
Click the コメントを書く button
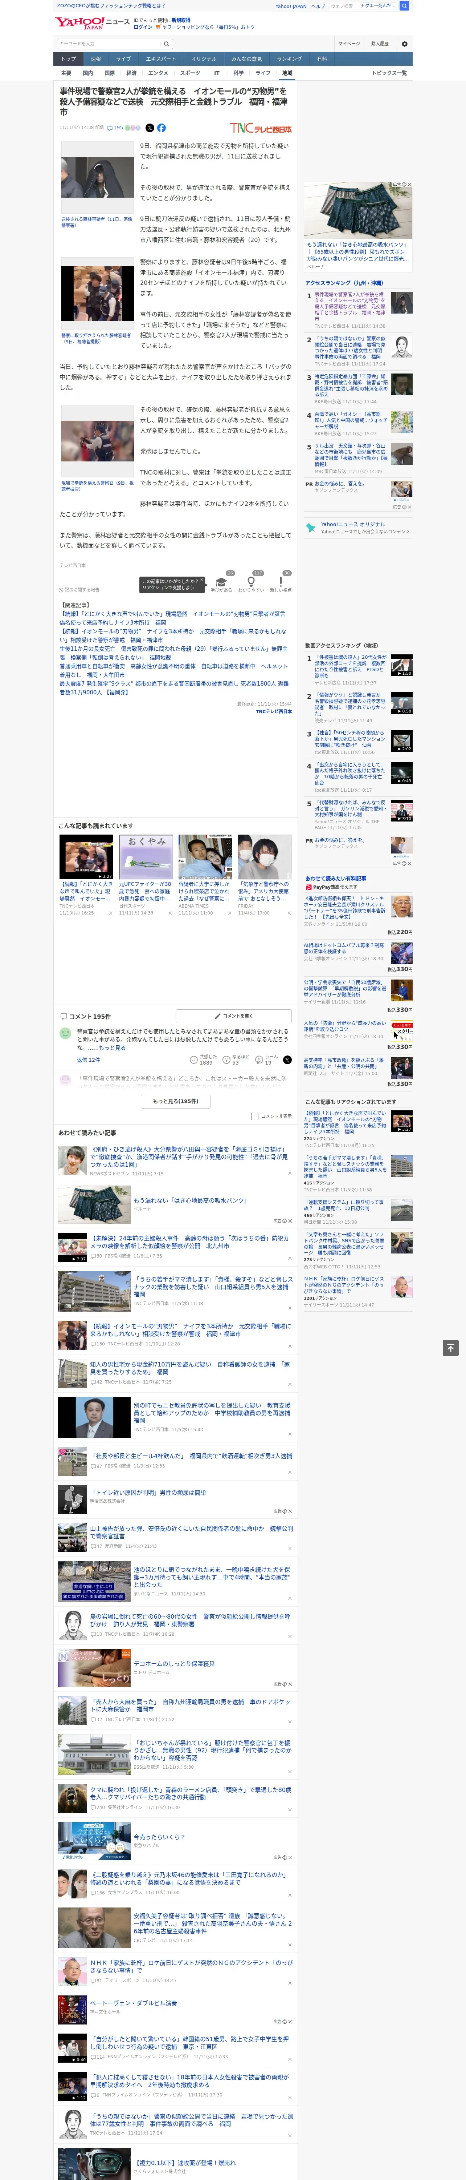tap(233, 1016)
